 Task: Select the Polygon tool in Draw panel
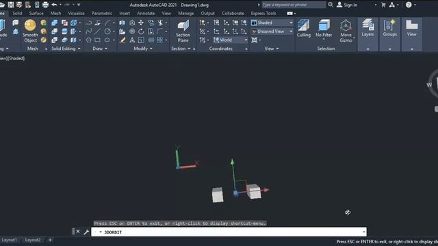point(88,40)
